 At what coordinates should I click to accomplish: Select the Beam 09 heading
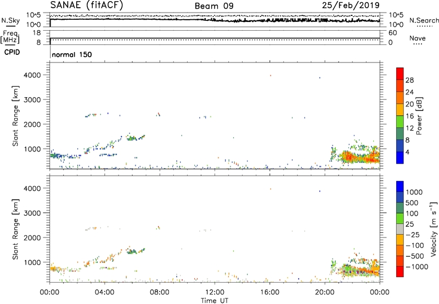pos(214,6)
